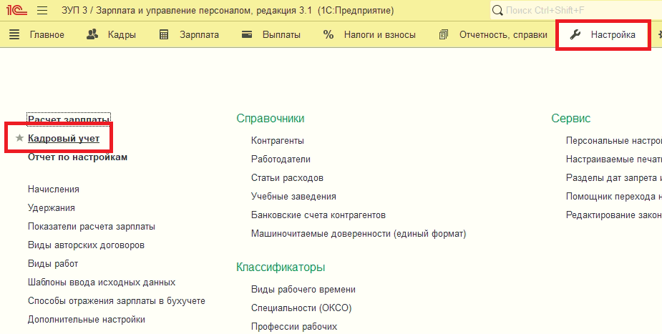Open Показатели расчета зарплаты
The image size is (662, 334).
click(x=92, y=226)
